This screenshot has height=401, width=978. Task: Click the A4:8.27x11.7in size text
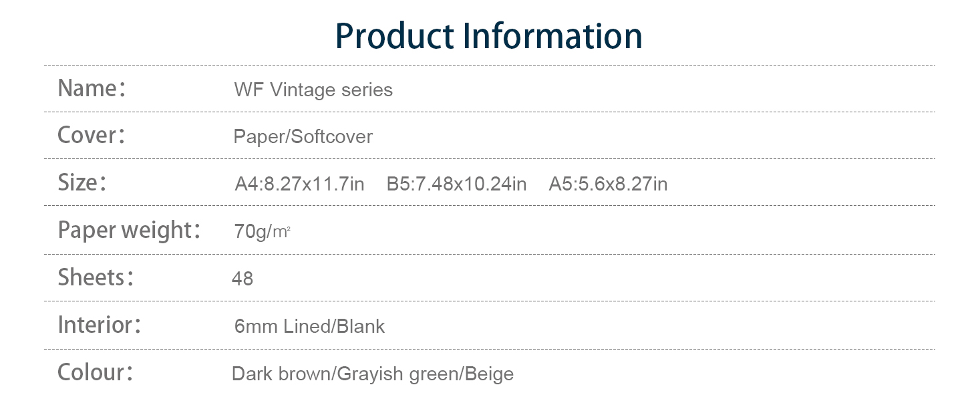tap(299, 184)
